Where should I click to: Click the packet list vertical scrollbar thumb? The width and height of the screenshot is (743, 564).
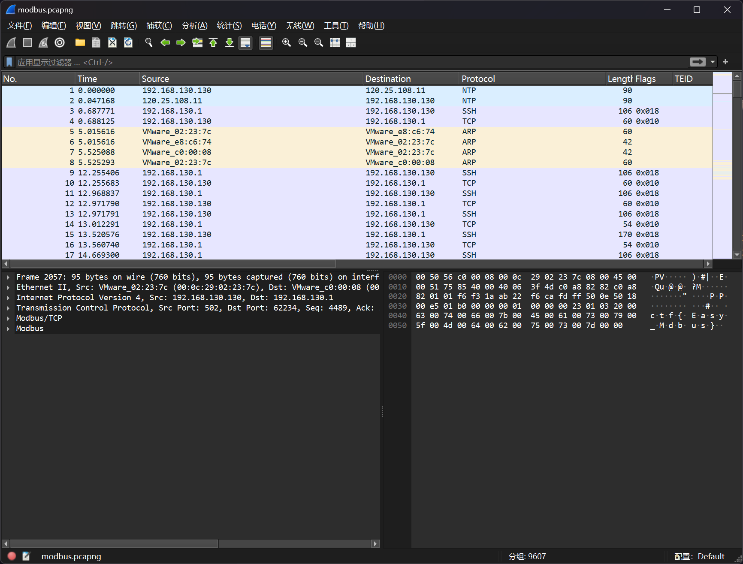[x=737, y=89]
